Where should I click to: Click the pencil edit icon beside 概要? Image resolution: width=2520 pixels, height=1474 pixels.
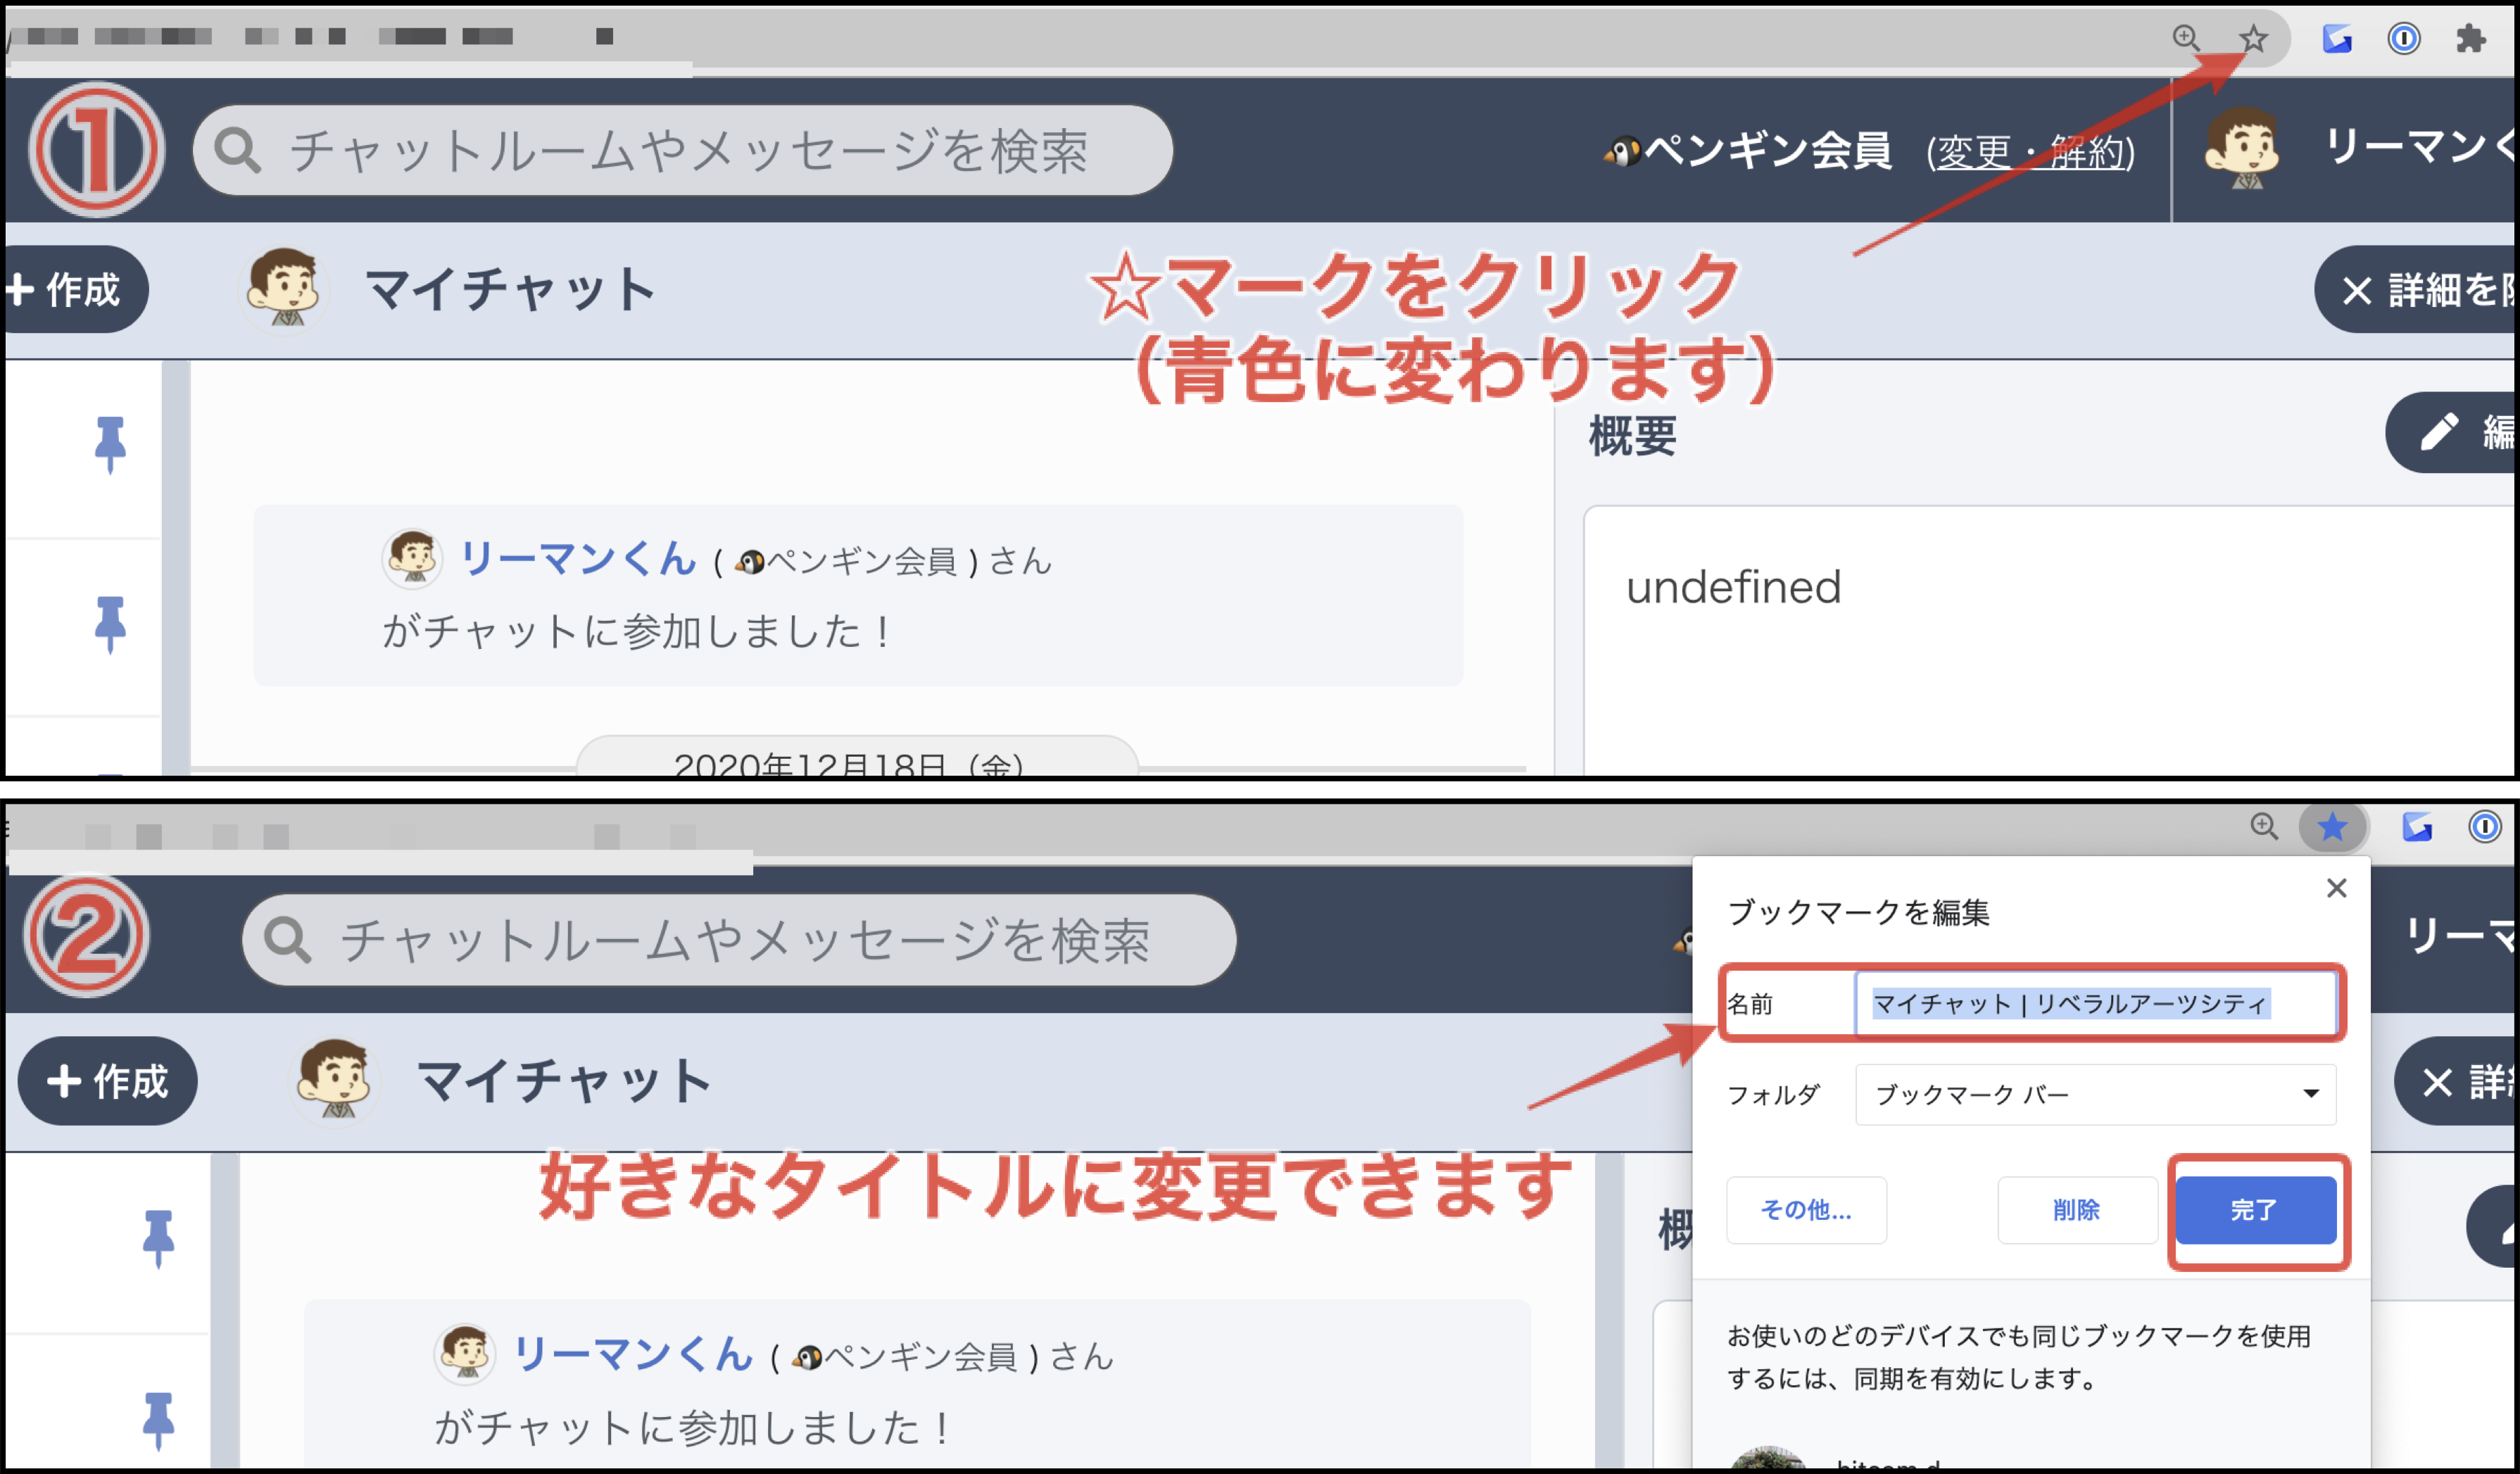pos(2439,432)
